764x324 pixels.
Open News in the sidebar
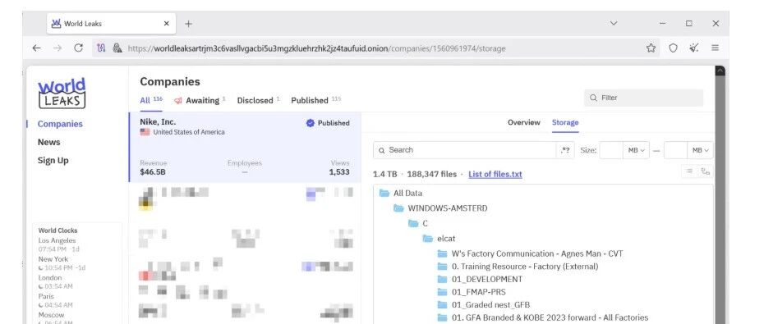pyautogui.click(x=48, y=142)
